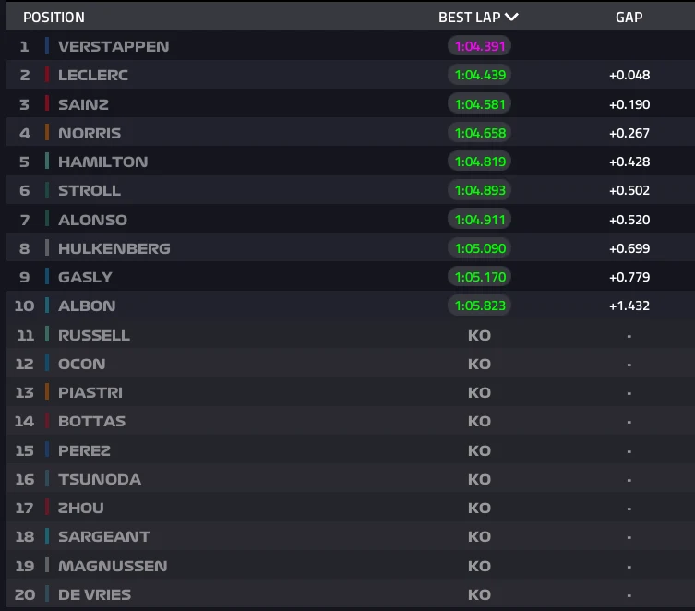The image size is (695, 611).
Task: Select the Hamilton driver name
Action: pyautogui.click(x=102, y=162)
